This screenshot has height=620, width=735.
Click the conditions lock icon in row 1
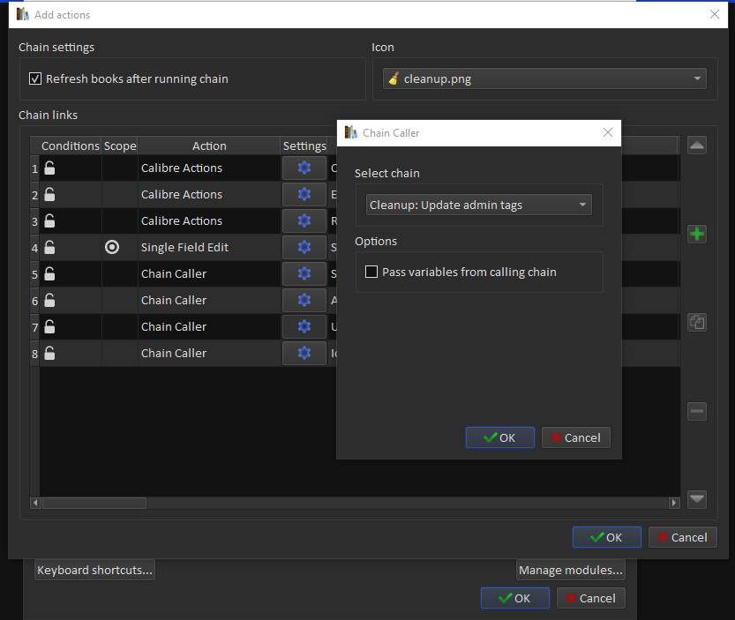(49, 168)
